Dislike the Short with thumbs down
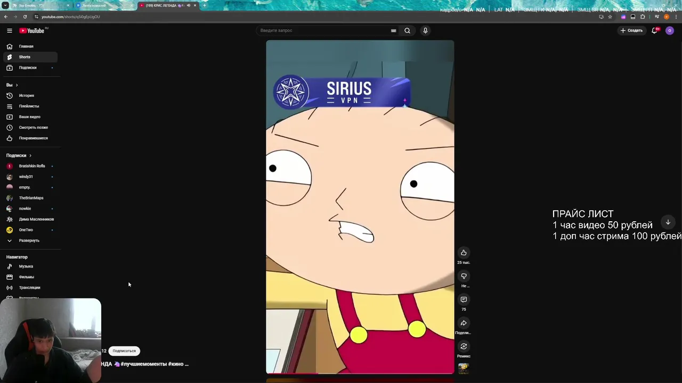Viewport: 682px width, 383px height. pos(464,276)
